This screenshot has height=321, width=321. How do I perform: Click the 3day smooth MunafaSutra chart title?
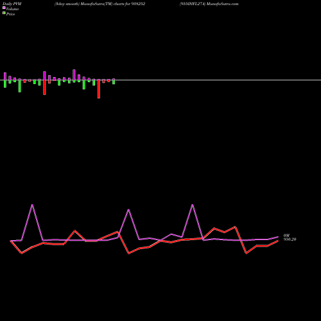(100, 4)
